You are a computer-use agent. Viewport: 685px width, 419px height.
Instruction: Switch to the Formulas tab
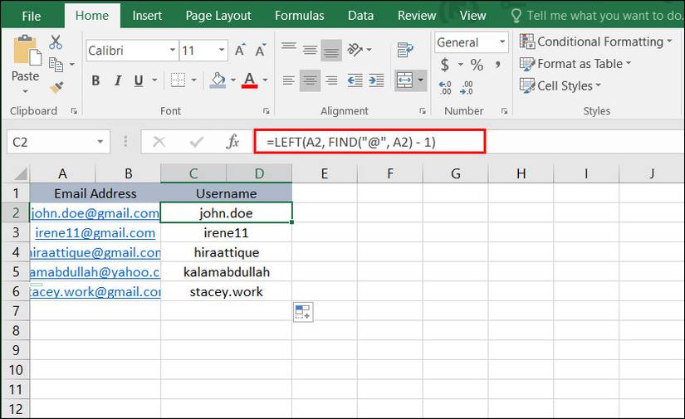pos(299,16)
